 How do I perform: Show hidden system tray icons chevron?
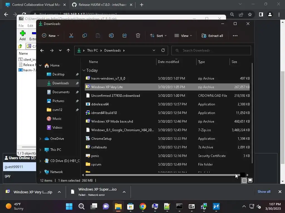(244, 206)
